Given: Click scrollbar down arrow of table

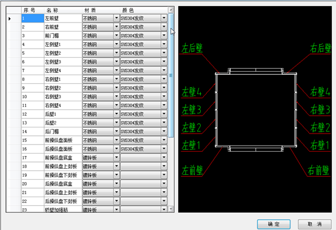Looking at the screenshot, I should pyautogui.click(x=171, y=209).
